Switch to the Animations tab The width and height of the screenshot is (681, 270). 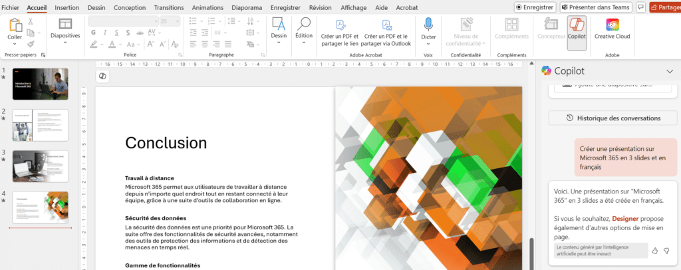pyautogui.click(x=207, y=7)
